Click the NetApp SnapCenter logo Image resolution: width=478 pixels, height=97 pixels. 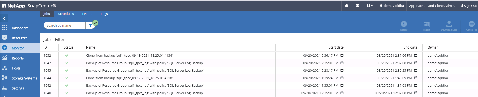(x=29, y=6)
